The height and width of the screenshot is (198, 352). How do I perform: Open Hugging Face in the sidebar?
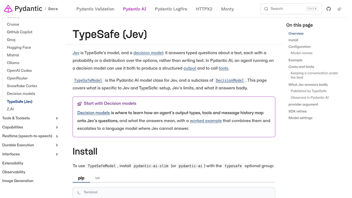point(19,47)
